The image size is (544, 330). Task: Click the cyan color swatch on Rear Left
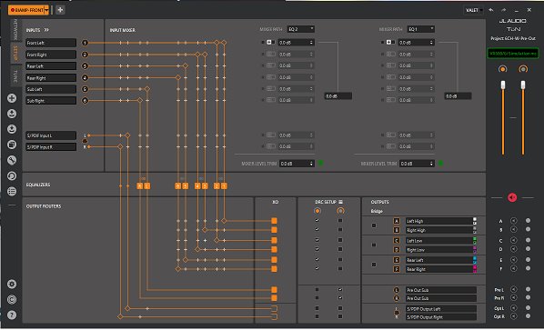475,258
